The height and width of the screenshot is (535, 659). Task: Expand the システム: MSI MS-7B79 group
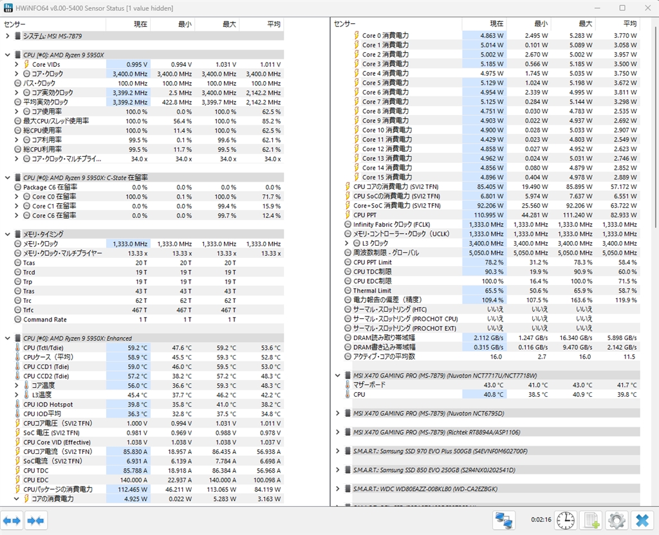(7, 36)
